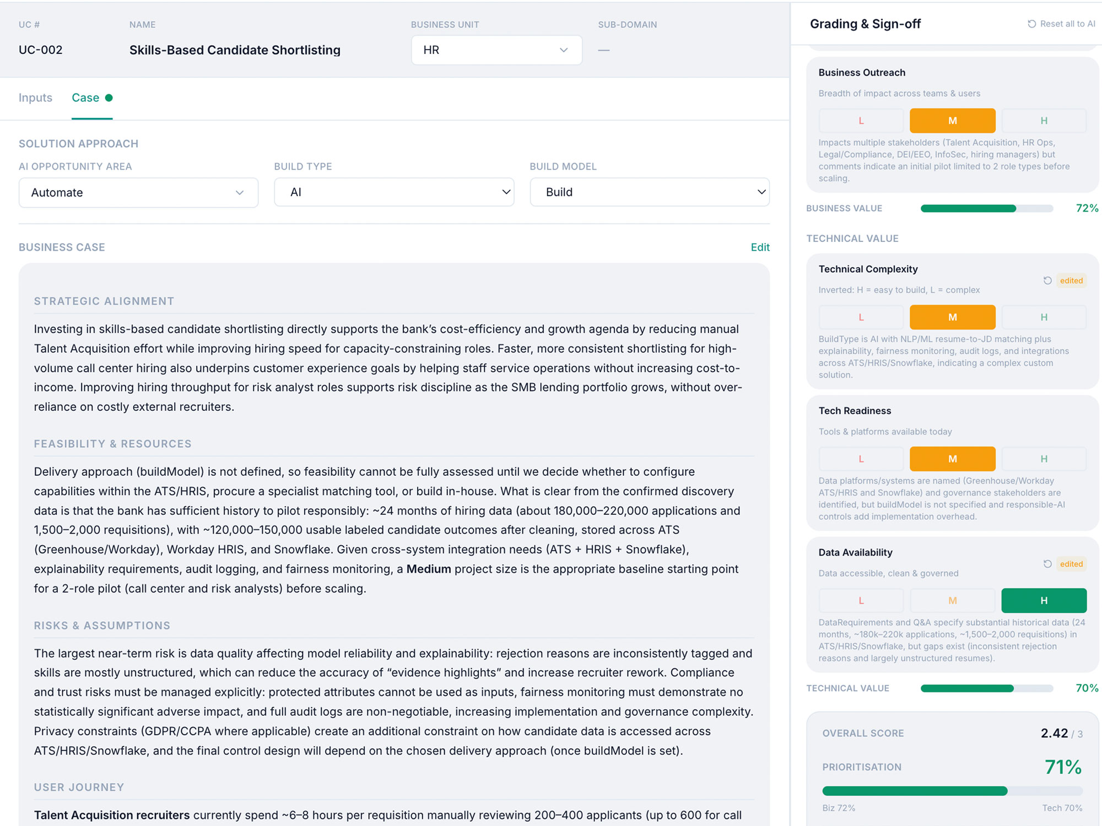Select H for Technical Complexity

[1044, 317]
